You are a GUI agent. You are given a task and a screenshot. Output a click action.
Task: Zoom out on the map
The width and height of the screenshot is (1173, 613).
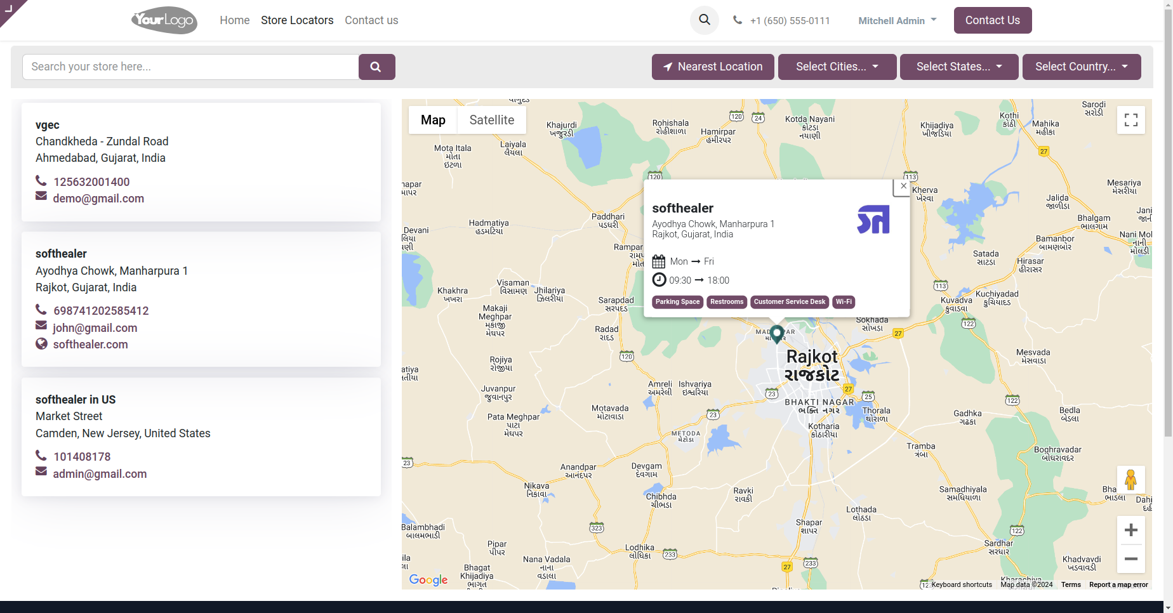tap(1131, 559)
